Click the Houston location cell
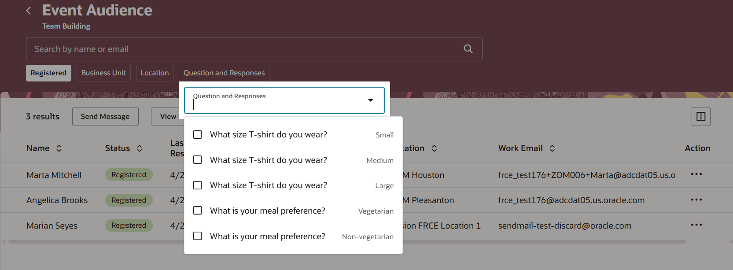 [x=424, y=175]
